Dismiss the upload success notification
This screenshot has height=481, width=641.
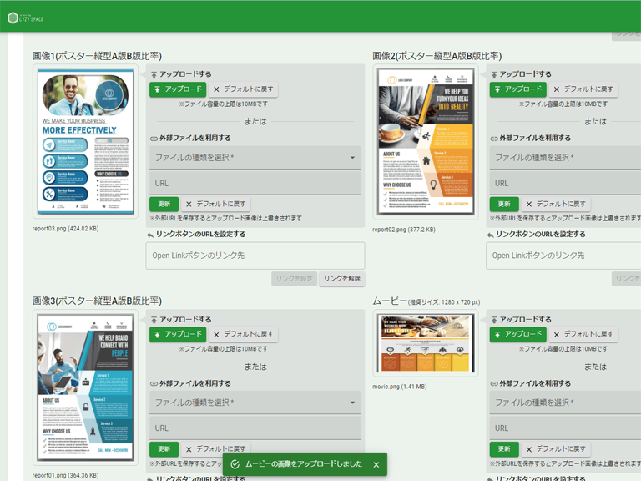click(376, 464)
